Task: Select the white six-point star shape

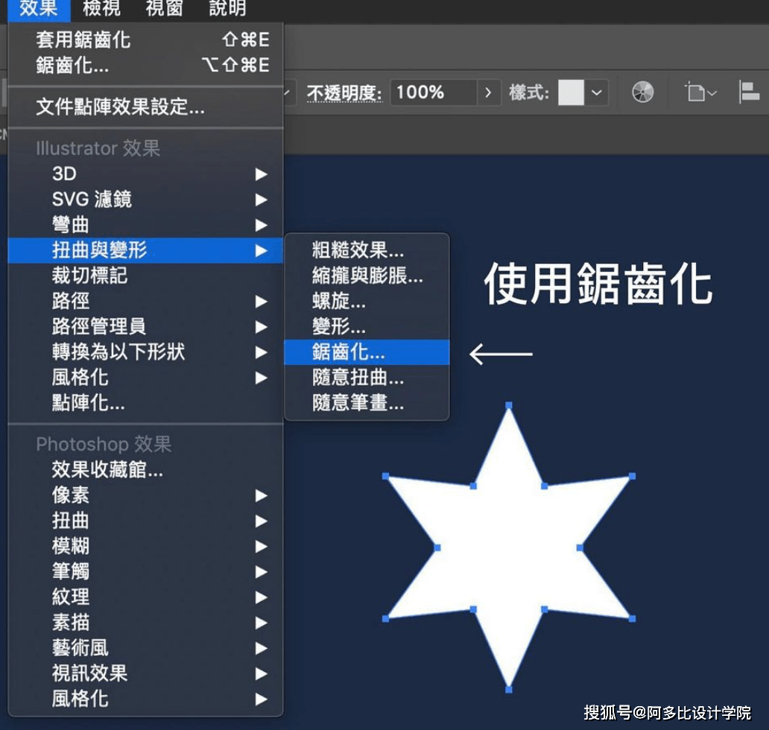Action: [x=509, y=547]
